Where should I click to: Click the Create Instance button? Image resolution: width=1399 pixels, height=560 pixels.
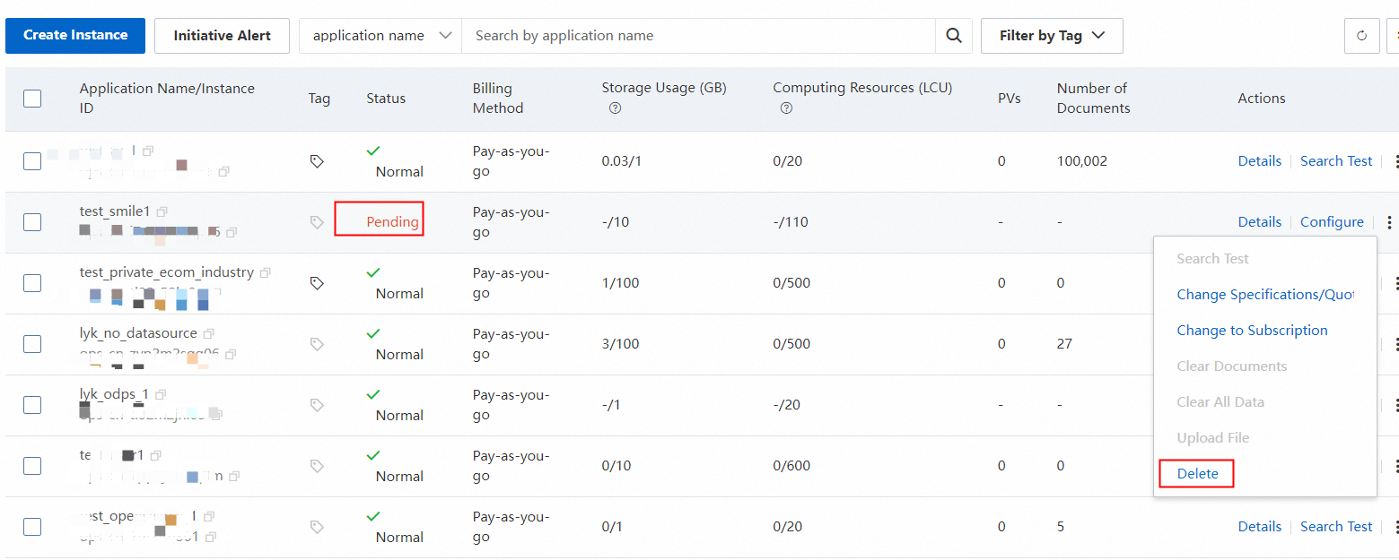pyautogui.click(x=75, y=36)
